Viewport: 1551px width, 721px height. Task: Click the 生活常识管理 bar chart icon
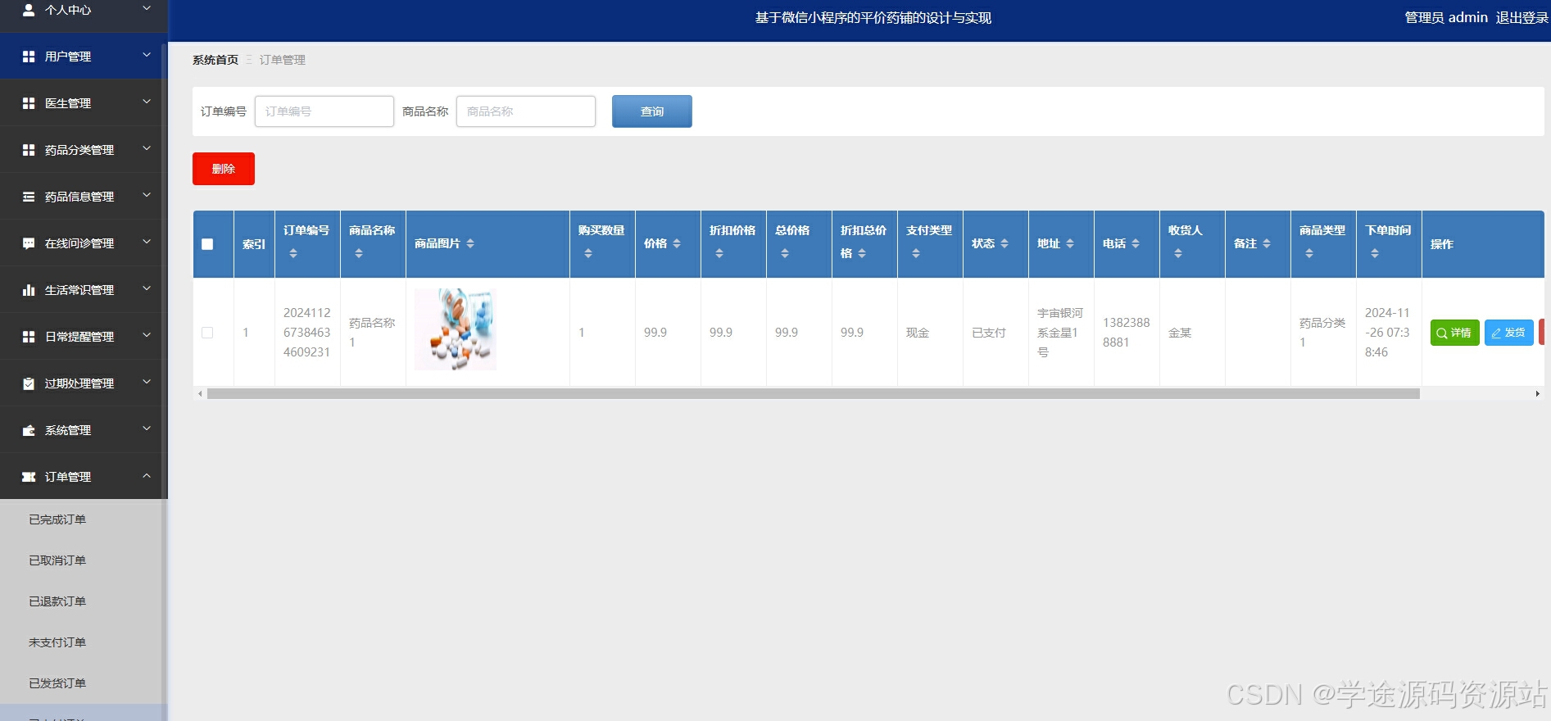[29, 290]
